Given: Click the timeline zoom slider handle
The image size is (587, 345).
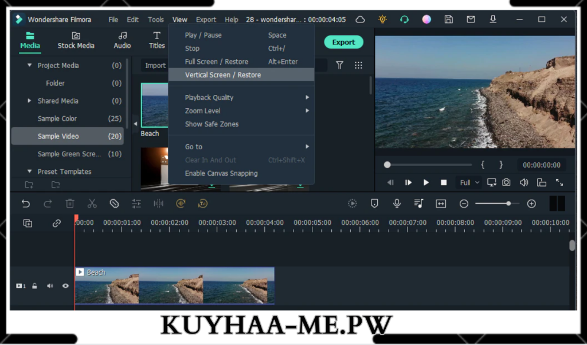Looking at the screenshot, I should point(508,204).
